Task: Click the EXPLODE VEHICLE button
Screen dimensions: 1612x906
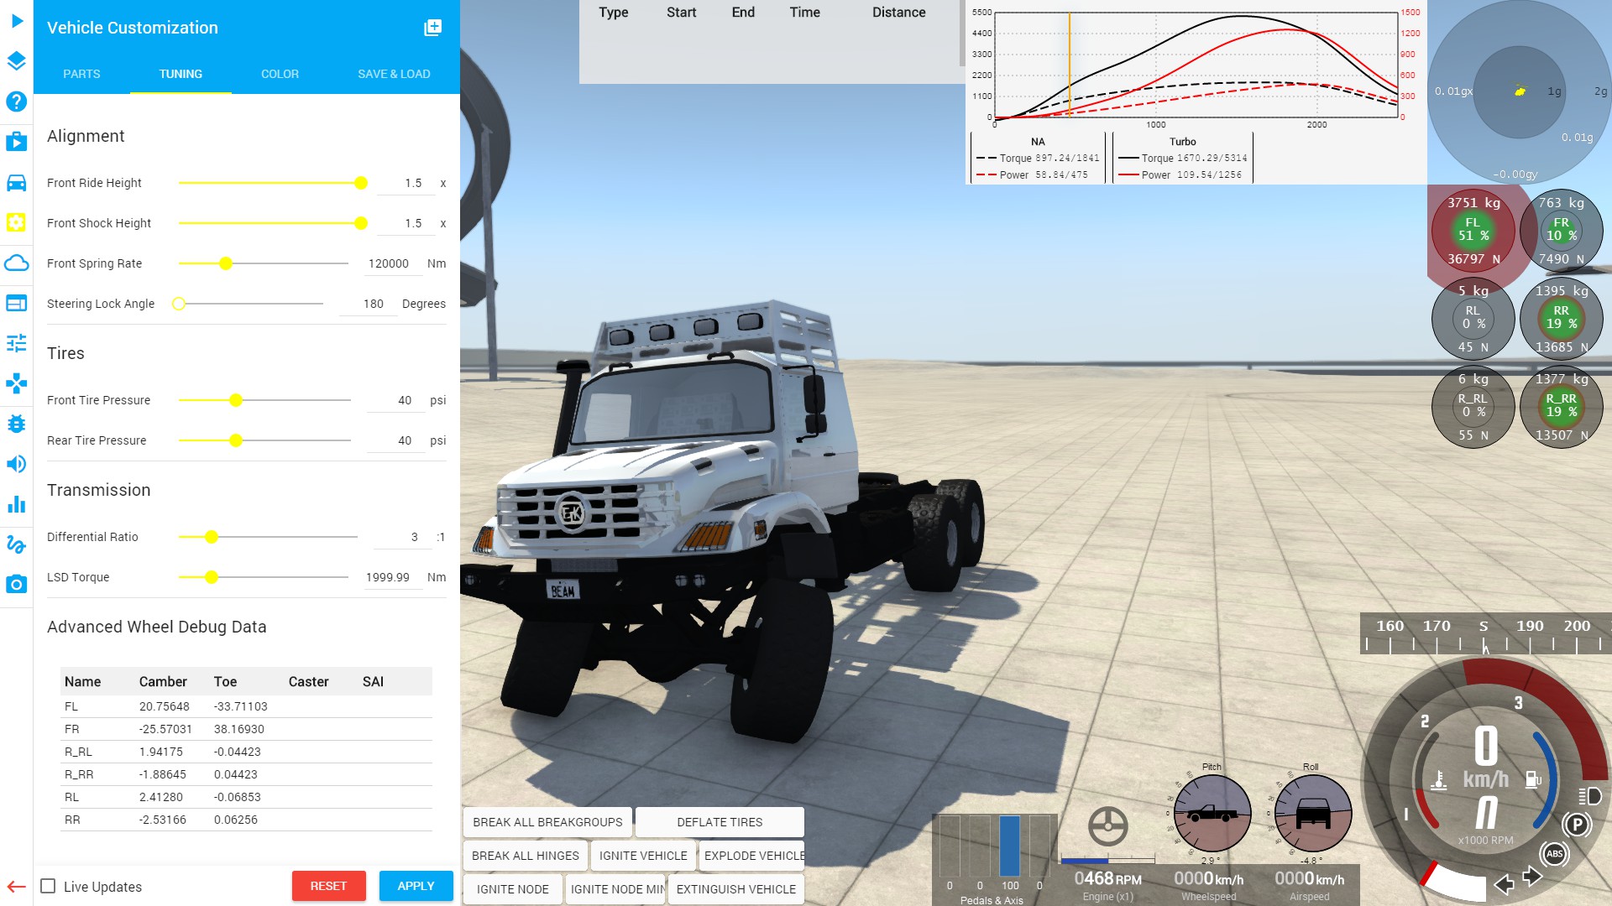Action: pos(751,856)
